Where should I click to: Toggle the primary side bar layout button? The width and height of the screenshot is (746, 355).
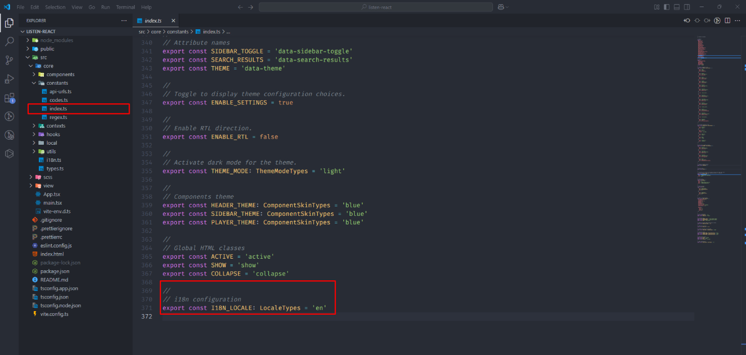click(x=667, y=7)
